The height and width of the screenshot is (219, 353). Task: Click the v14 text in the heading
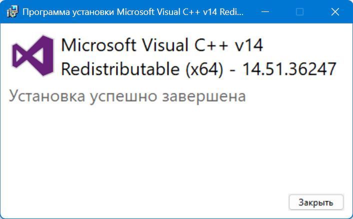tap(248, 45)
